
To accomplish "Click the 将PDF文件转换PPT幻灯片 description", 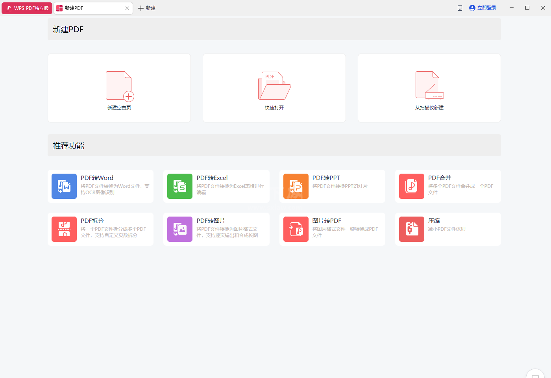I will tap(340, 186).
